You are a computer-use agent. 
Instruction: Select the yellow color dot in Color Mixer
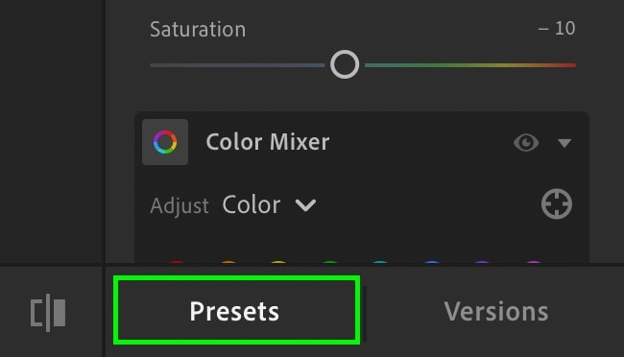(278, 262)
